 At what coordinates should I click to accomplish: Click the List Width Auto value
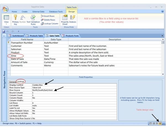[74, 105]
